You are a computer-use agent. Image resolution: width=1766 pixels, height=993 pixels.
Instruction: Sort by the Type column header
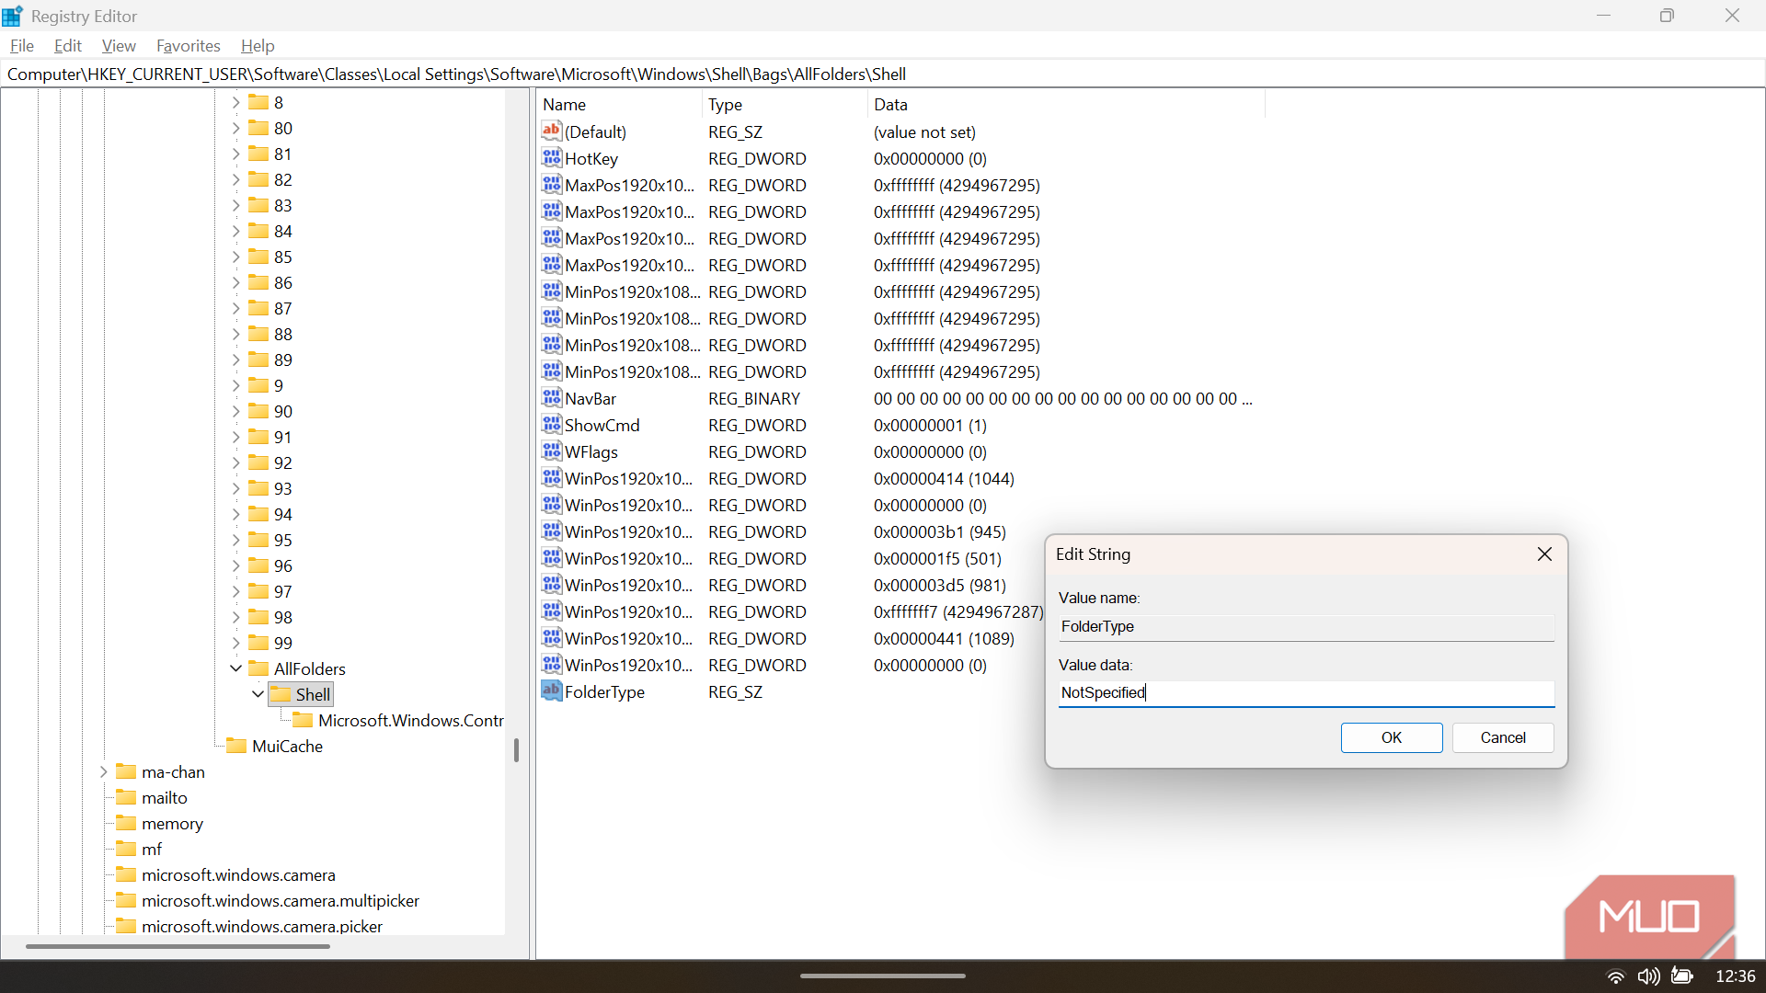click(x=785, y=105)
